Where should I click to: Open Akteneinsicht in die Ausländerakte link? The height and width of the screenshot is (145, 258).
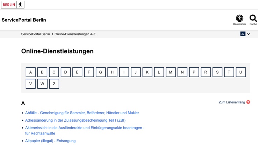[85, 128]
